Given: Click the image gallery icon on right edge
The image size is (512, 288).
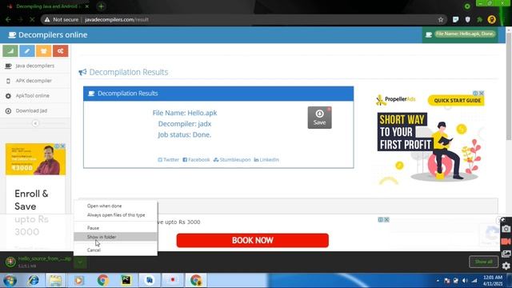Looking at the screenshot, I should (506, 254).
